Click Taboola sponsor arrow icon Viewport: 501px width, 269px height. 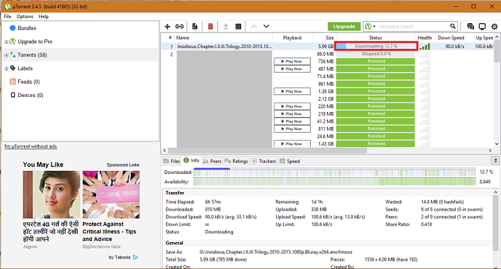pos(135,257)
